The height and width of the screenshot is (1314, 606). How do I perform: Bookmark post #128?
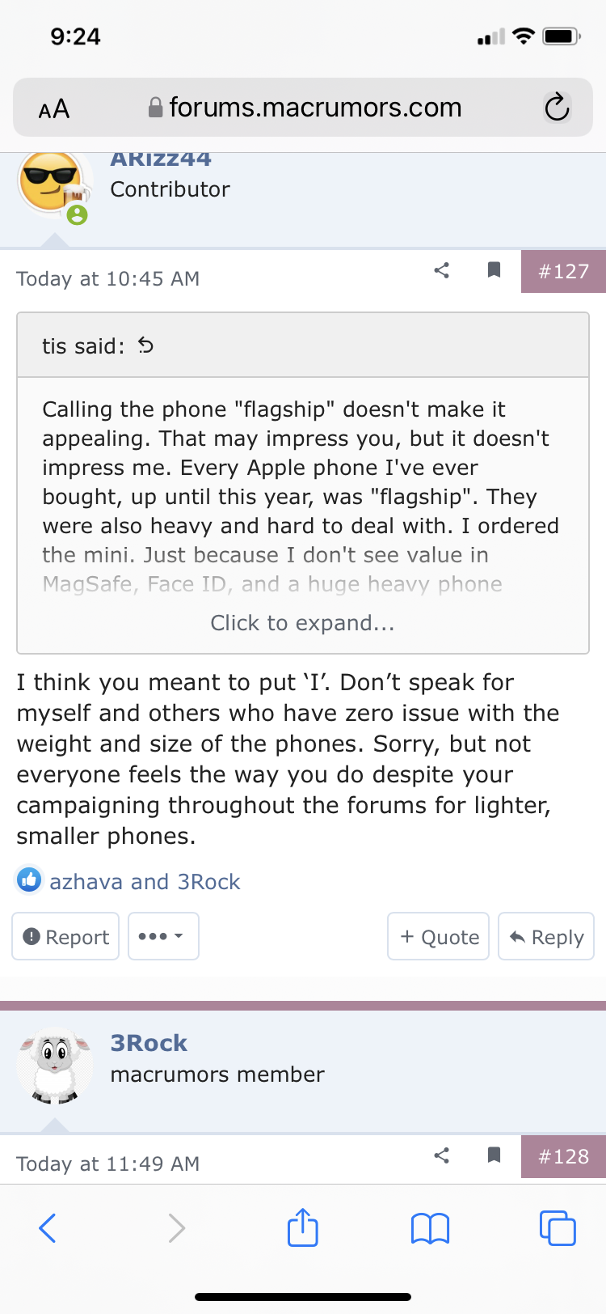coord(494,1155)
